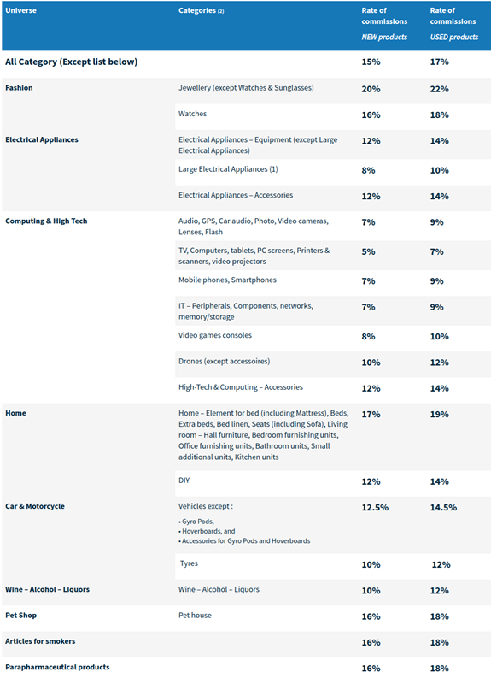
Task: Select the Drones (except accessoires) category
Action: [x=224, y=361]
